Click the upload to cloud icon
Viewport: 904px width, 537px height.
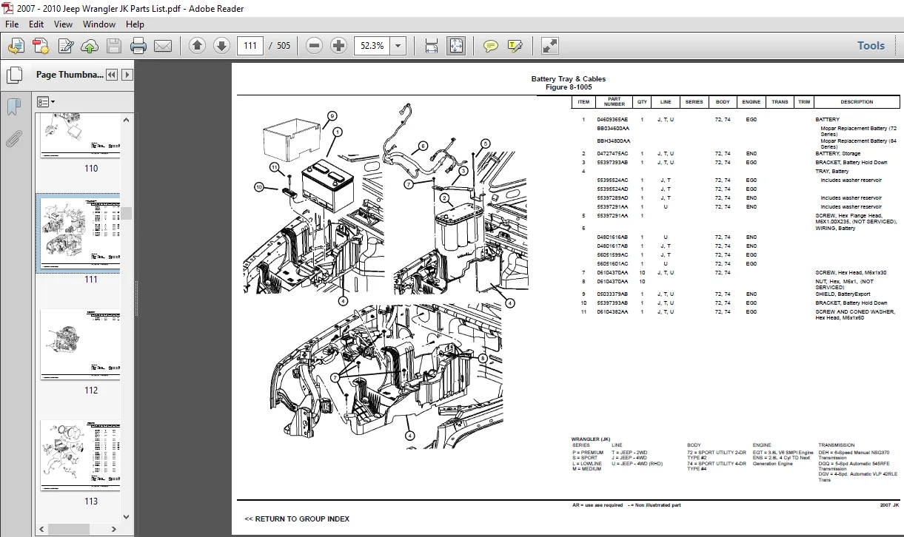tap(90, 46)
